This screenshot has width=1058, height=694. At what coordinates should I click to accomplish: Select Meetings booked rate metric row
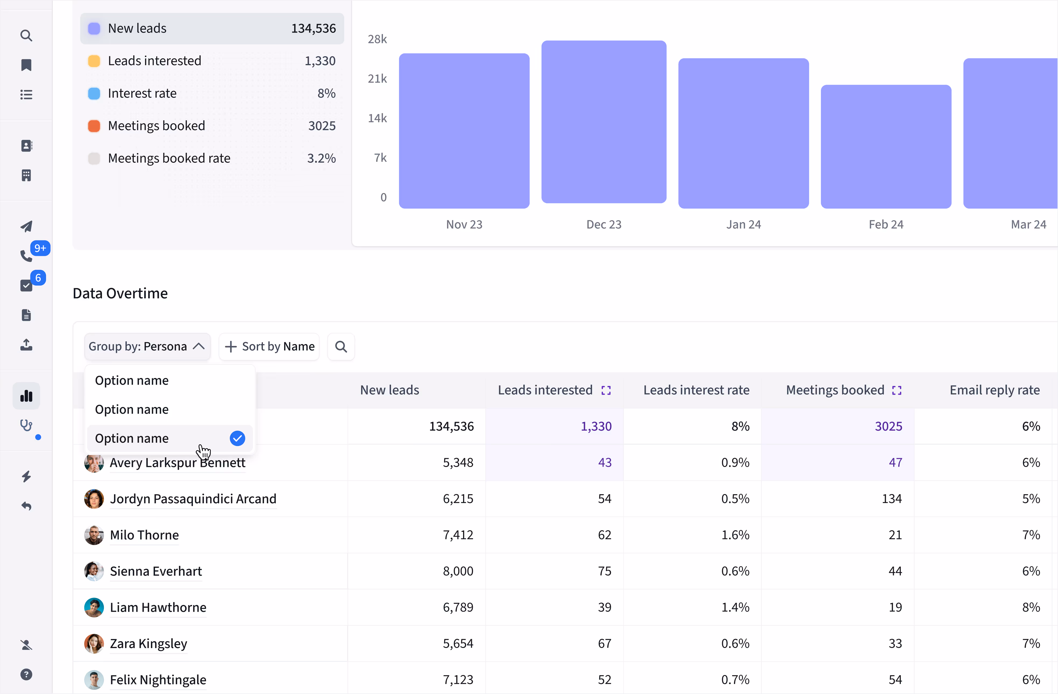[x=212, y=158]
